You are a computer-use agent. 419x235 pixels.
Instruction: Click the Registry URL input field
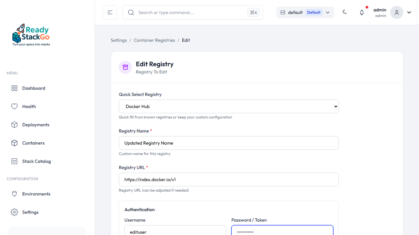(x=228, y=180)
